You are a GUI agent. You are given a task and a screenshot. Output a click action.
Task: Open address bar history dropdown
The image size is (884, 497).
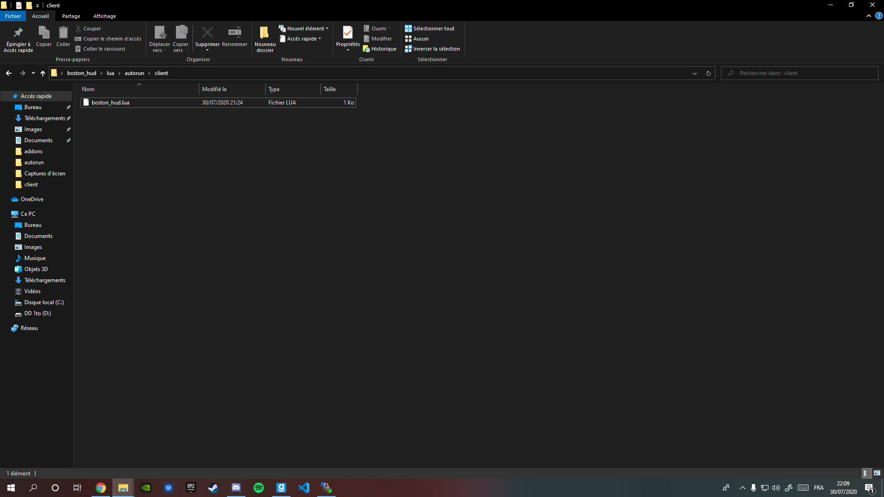695,73
